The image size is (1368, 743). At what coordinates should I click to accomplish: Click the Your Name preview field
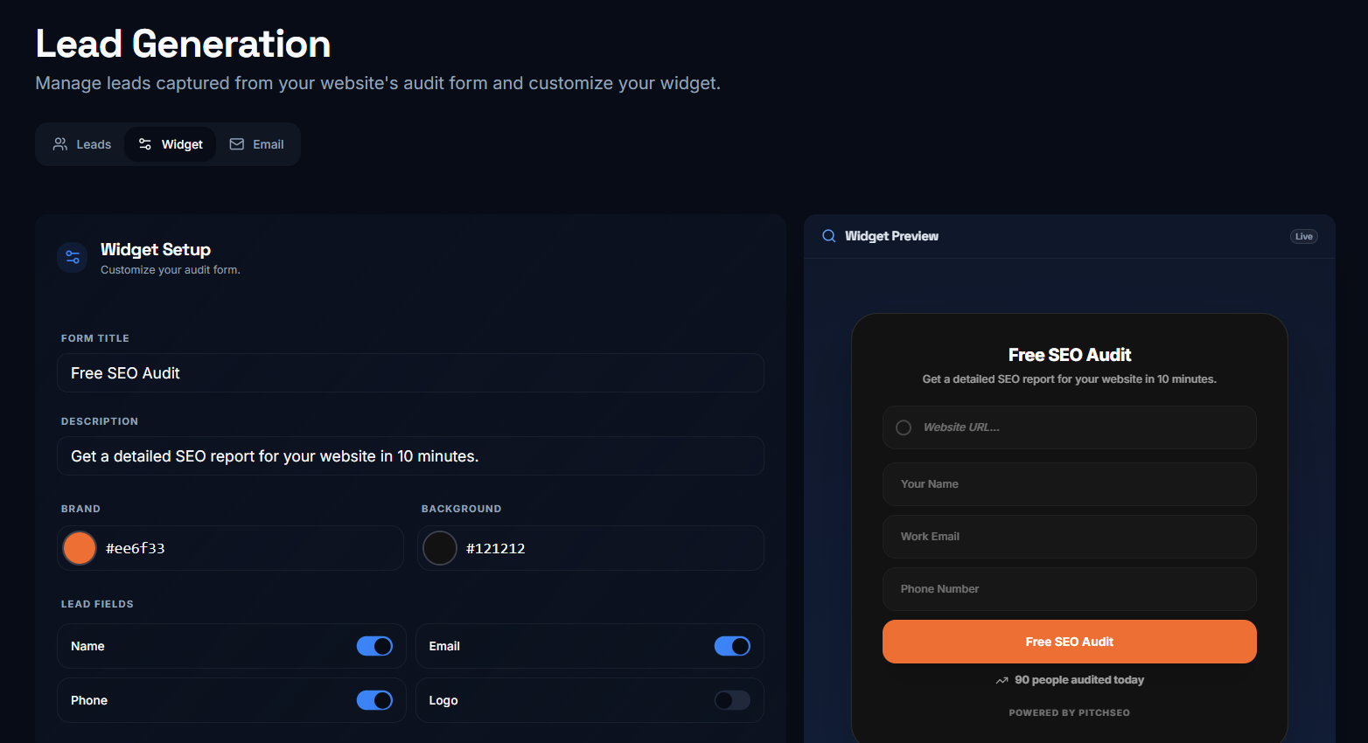point(1069,484)
